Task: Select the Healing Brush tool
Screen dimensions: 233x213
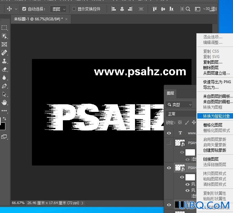Action: pos(4,53)
